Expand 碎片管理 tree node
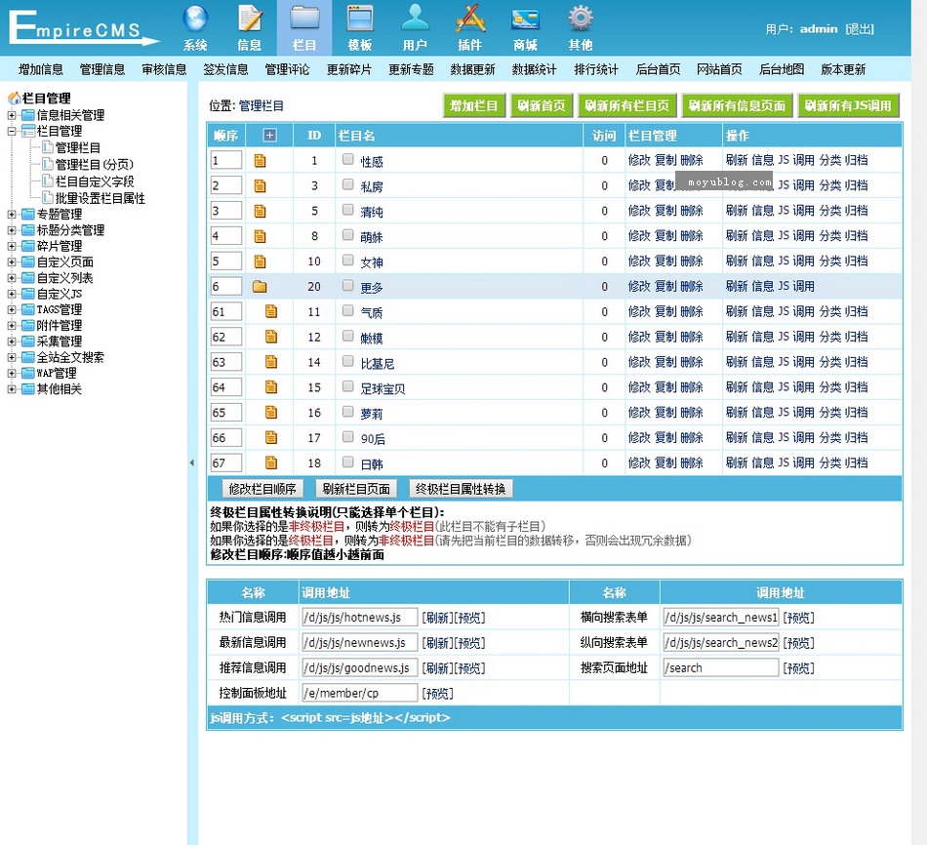This screenshot has width=927, height=845. tap(12, 246)
